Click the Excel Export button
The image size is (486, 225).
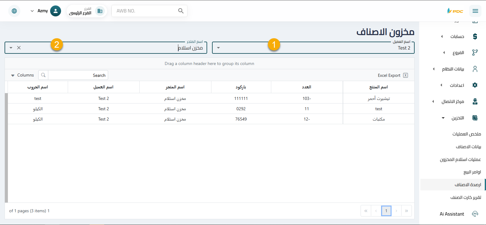393,75
